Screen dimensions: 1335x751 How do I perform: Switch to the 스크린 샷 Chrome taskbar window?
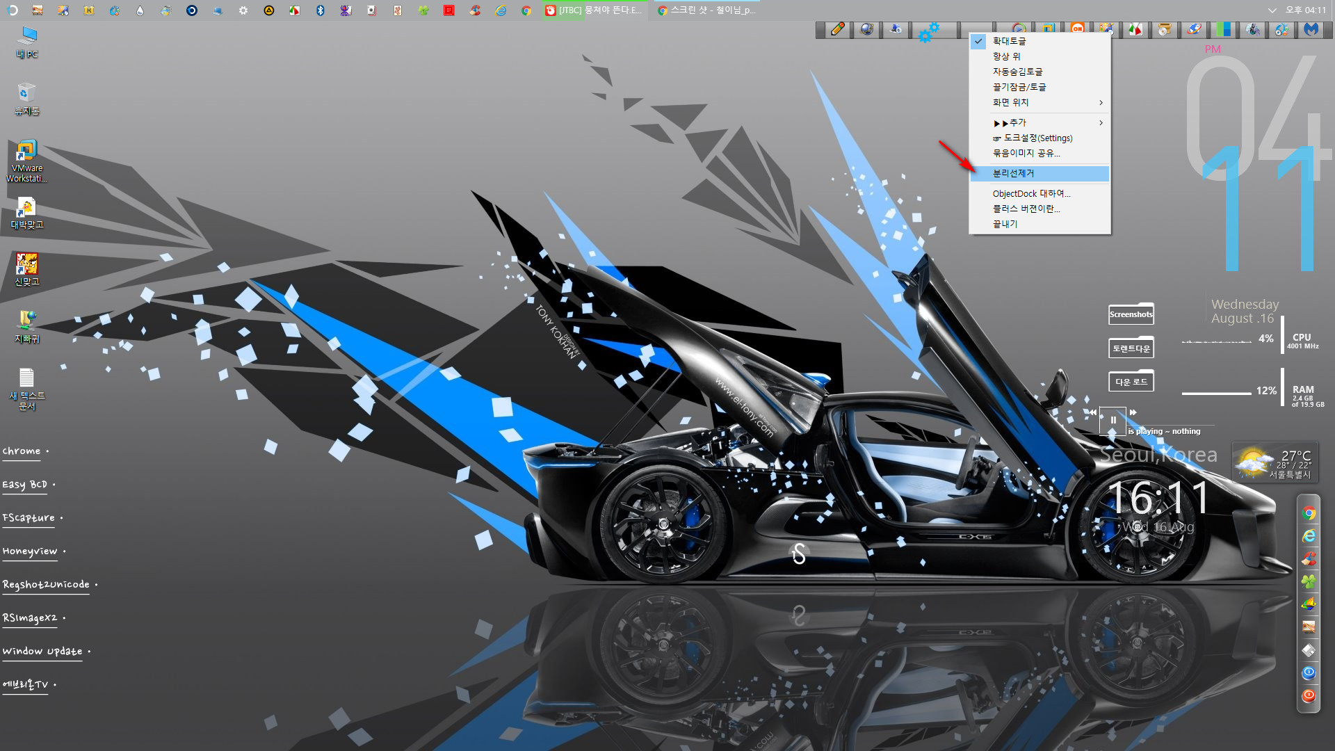(707, 10)
